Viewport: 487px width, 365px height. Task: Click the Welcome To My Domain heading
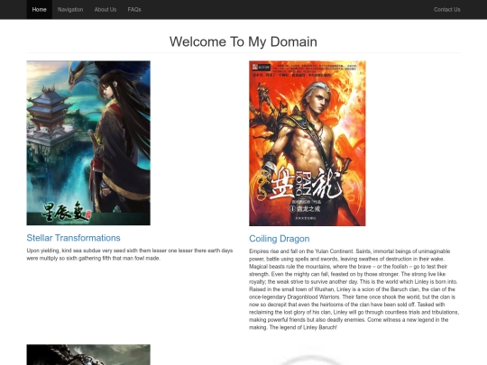(x=243, y=41)
